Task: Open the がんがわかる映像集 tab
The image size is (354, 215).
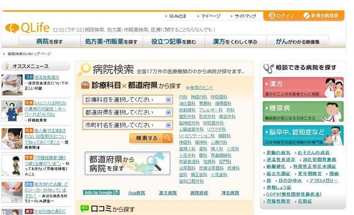Action: coord(298,41)
